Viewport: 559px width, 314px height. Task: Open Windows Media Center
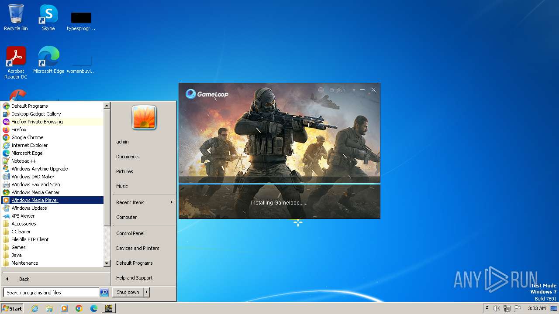click(52, 192)
